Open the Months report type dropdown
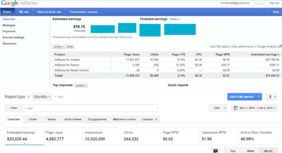Viewport: 282px width, 153px height. (x=42, y=97)
